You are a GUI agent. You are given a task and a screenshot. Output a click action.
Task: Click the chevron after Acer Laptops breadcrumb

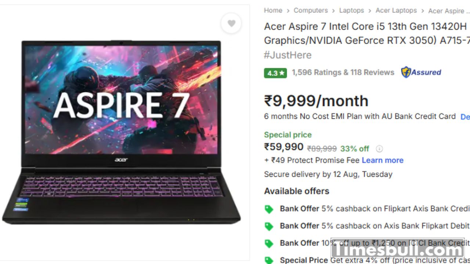[x=423, y=11]
